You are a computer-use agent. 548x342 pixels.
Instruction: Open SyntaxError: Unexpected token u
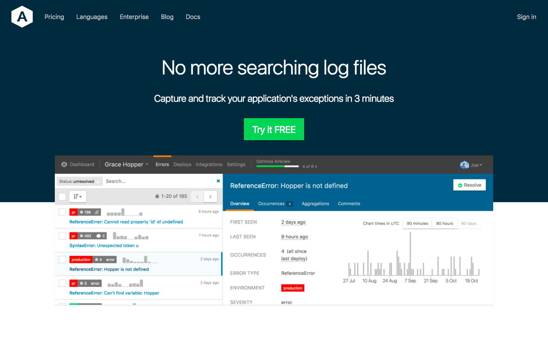[x=104, y=245]
